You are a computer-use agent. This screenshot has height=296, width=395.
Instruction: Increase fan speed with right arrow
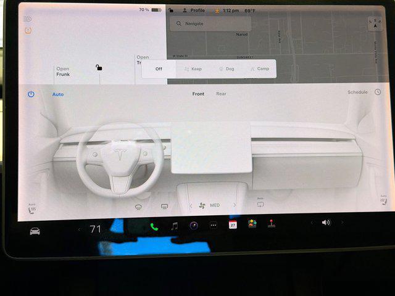pos(235,205)
